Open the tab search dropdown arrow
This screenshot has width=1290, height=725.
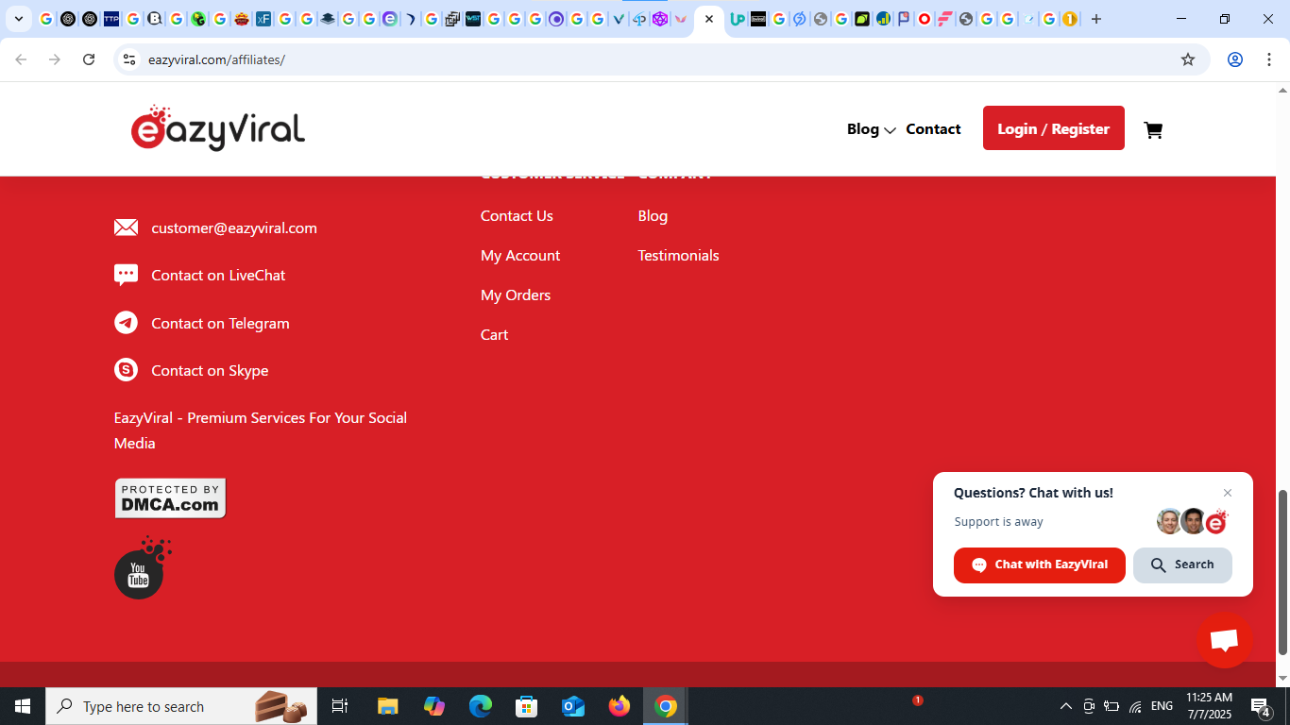(x=18, y=19)
